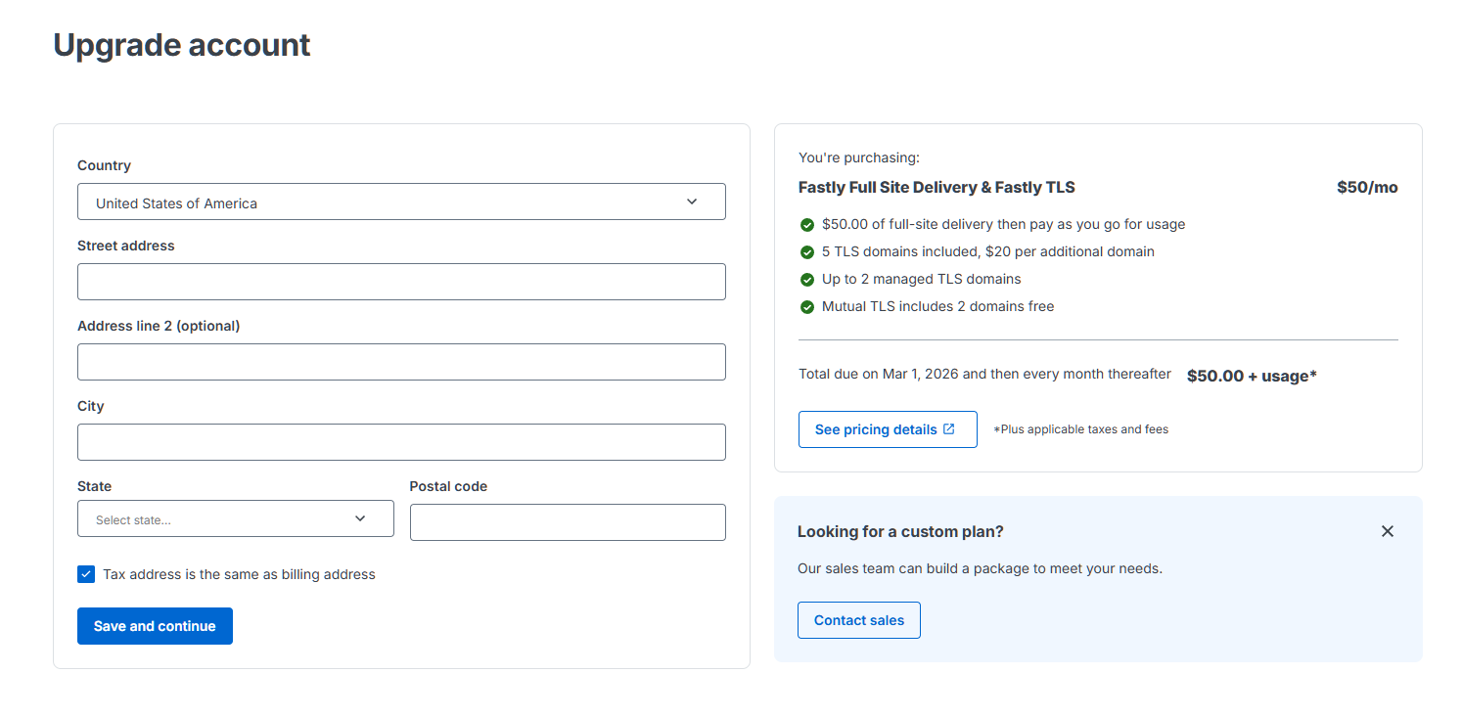The width and height of the screenshot is (1462, 718).
Task: Dismiss the custom plan banner with X
Action: click(x=1387, y=531)
